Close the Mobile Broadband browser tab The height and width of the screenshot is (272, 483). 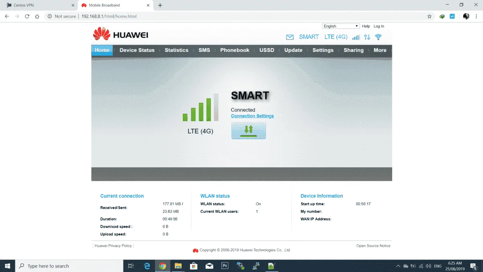(x=148, y=5)
